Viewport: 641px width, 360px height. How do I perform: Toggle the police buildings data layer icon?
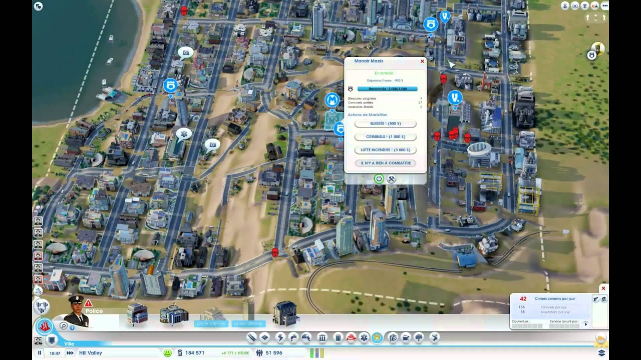[604, 299]
